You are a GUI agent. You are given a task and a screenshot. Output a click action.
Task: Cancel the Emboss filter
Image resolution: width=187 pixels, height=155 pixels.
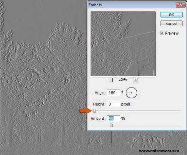point(171,23)
